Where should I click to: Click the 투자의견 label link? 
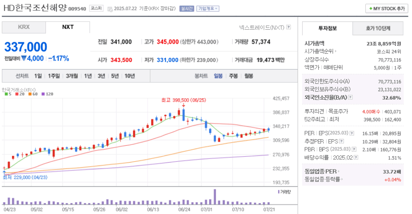(314, 112)
